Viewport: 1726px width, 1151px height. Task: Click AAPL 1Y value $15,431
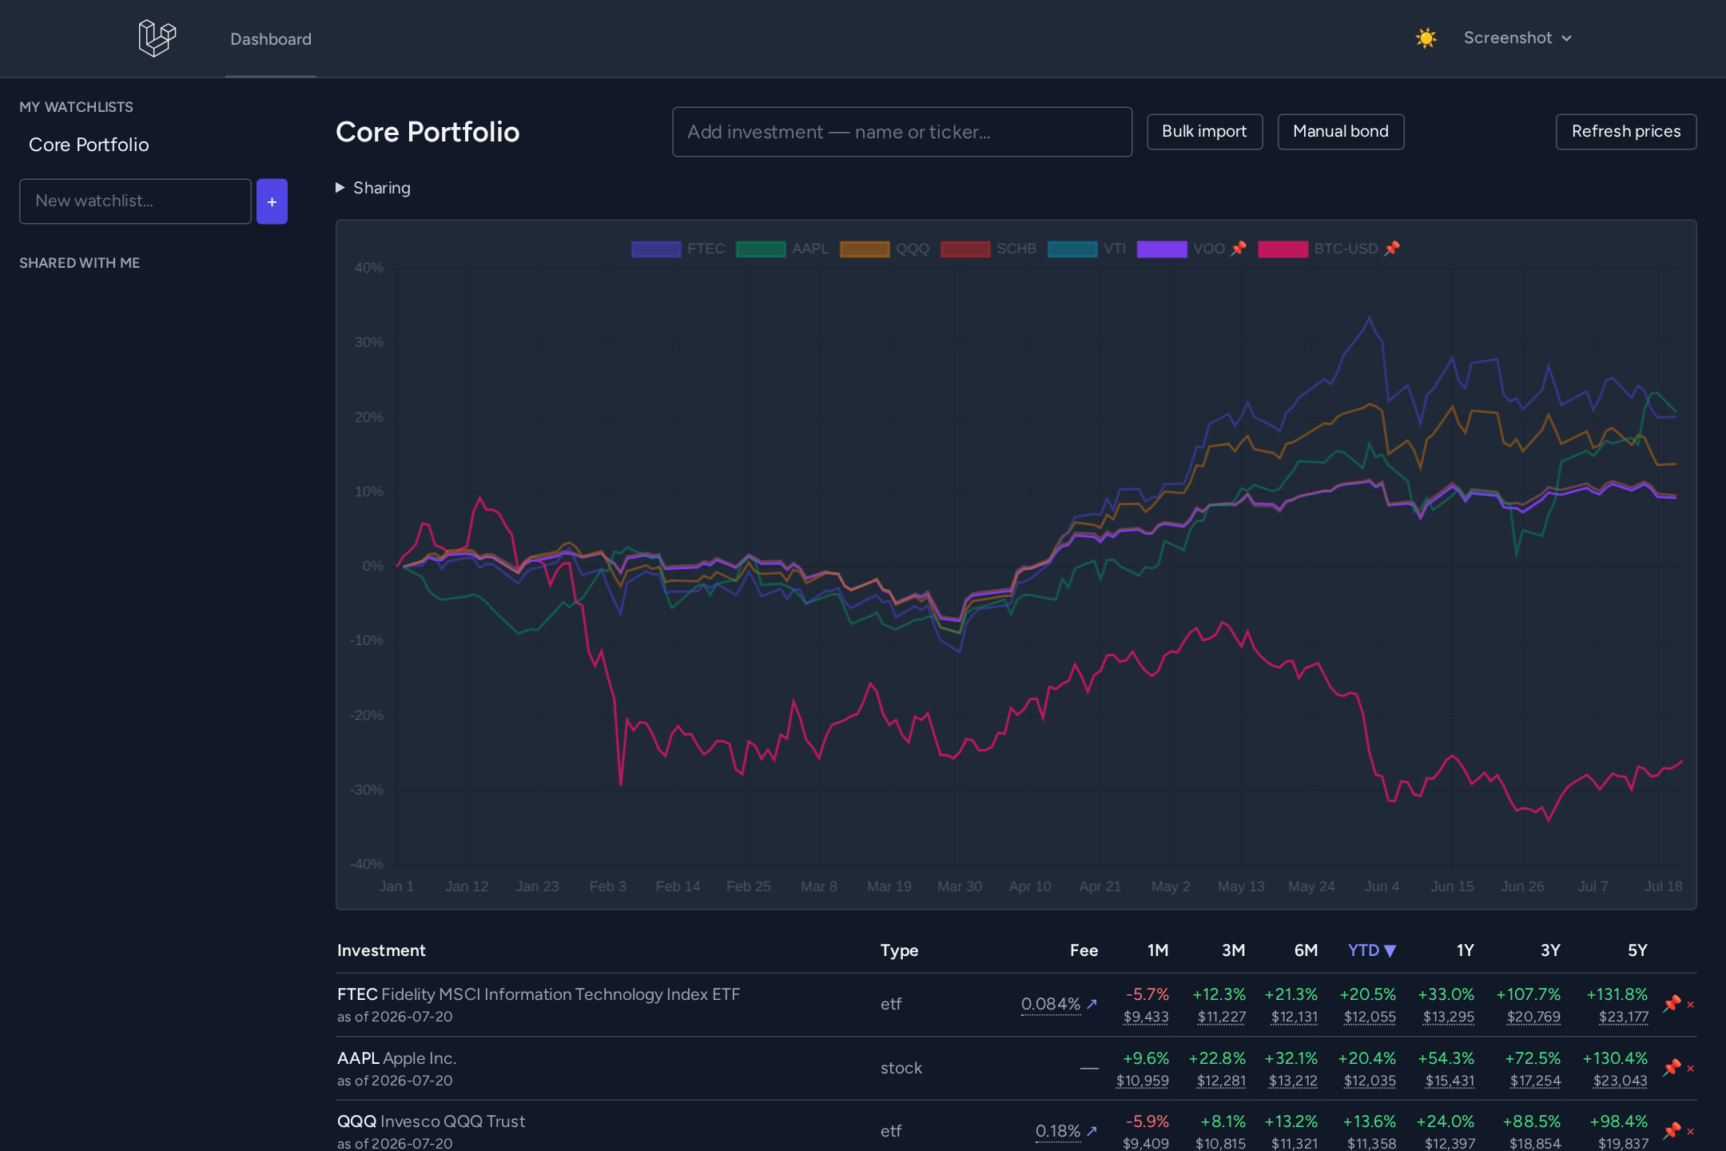coord(1450,1081)
